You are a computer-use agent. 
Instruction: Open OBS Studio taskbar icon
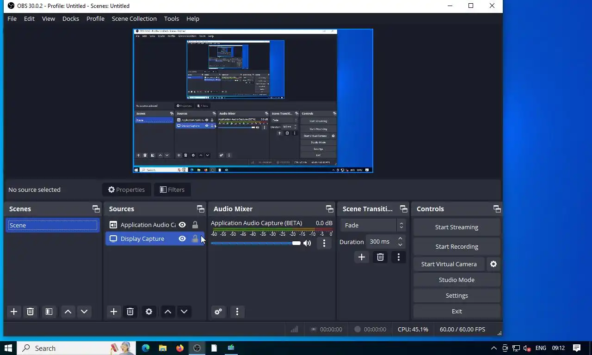pos(197,348)
